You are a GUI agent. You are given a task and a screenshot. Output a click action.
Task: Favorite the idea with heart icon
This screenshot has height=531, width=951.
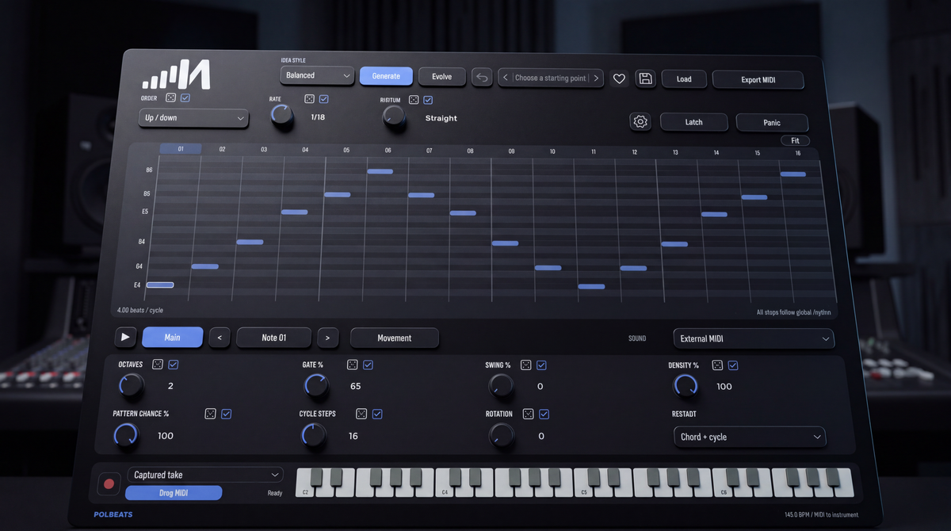coord(620,78)
